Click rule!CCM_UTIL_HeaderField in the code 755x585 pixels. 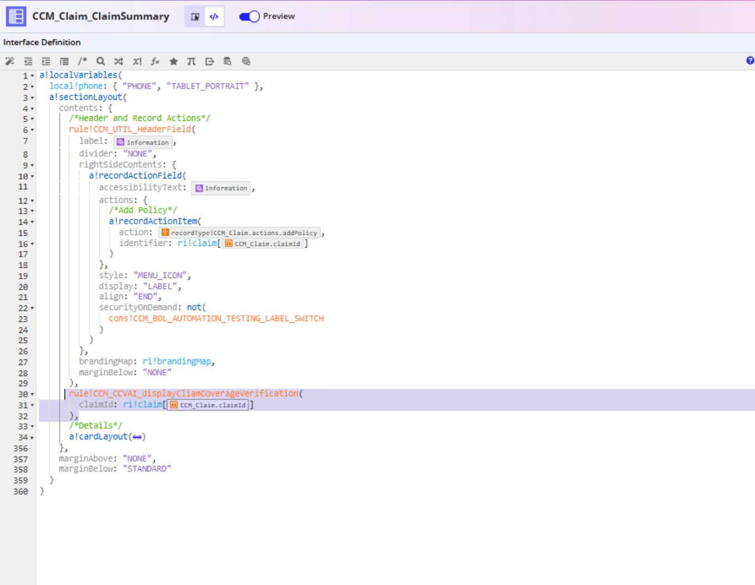[x=130, y=129]
